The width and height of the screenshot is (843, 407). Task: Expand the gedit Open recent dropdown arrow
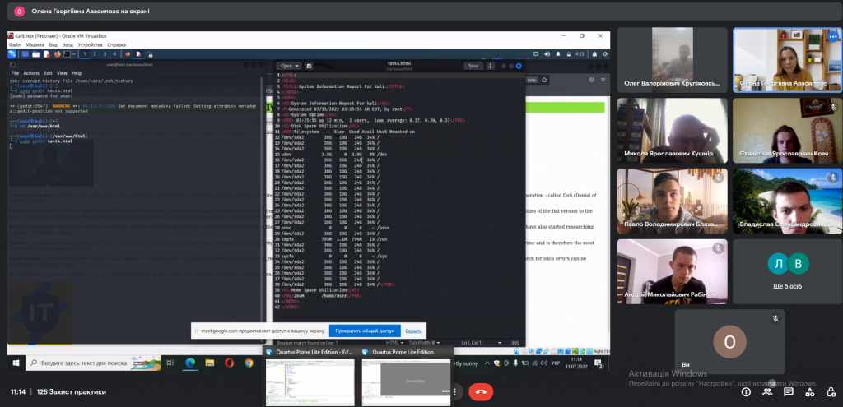[x=297, y=66]
